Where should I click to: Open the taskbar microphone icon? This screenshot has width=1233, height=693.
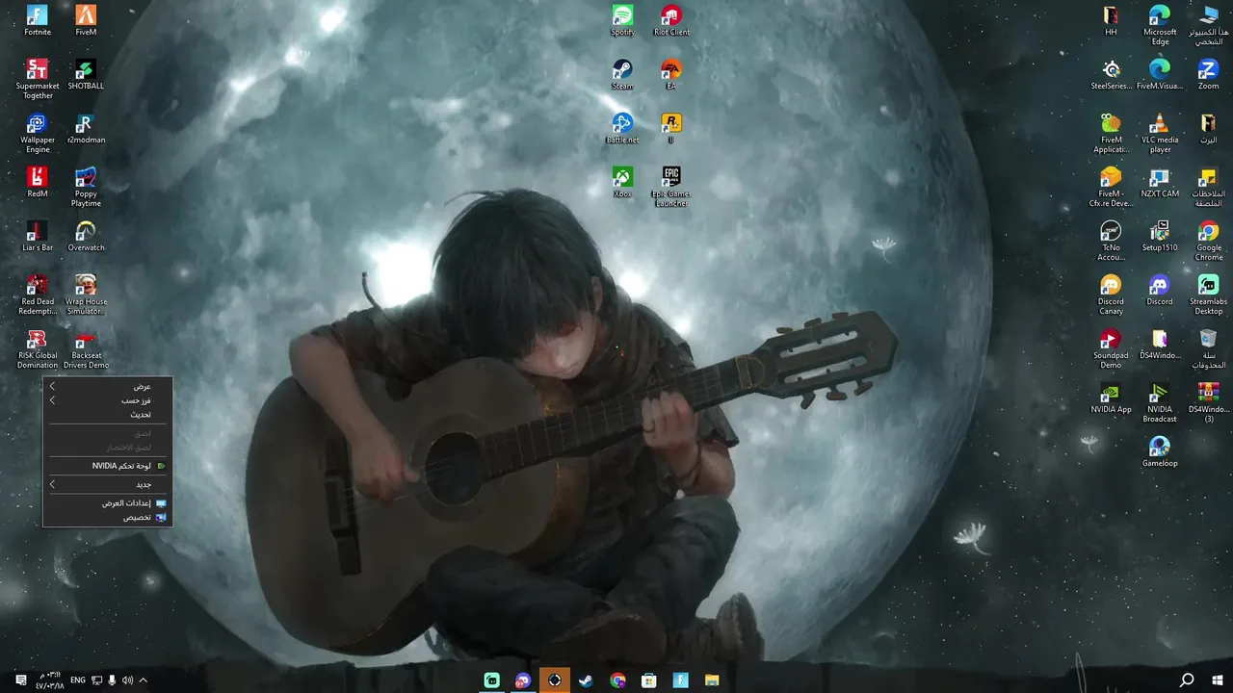(112, 680)
